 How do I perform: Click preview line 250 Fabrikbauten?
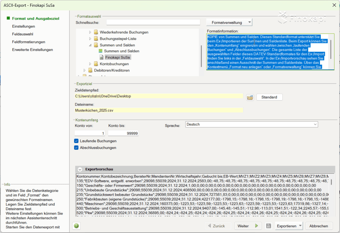(203, 199)
